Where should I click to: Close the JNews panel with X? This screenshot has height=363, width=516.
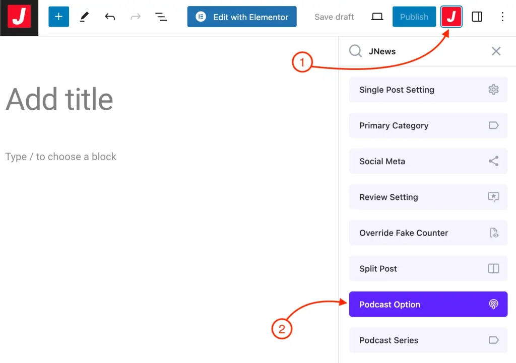point(496,51)
